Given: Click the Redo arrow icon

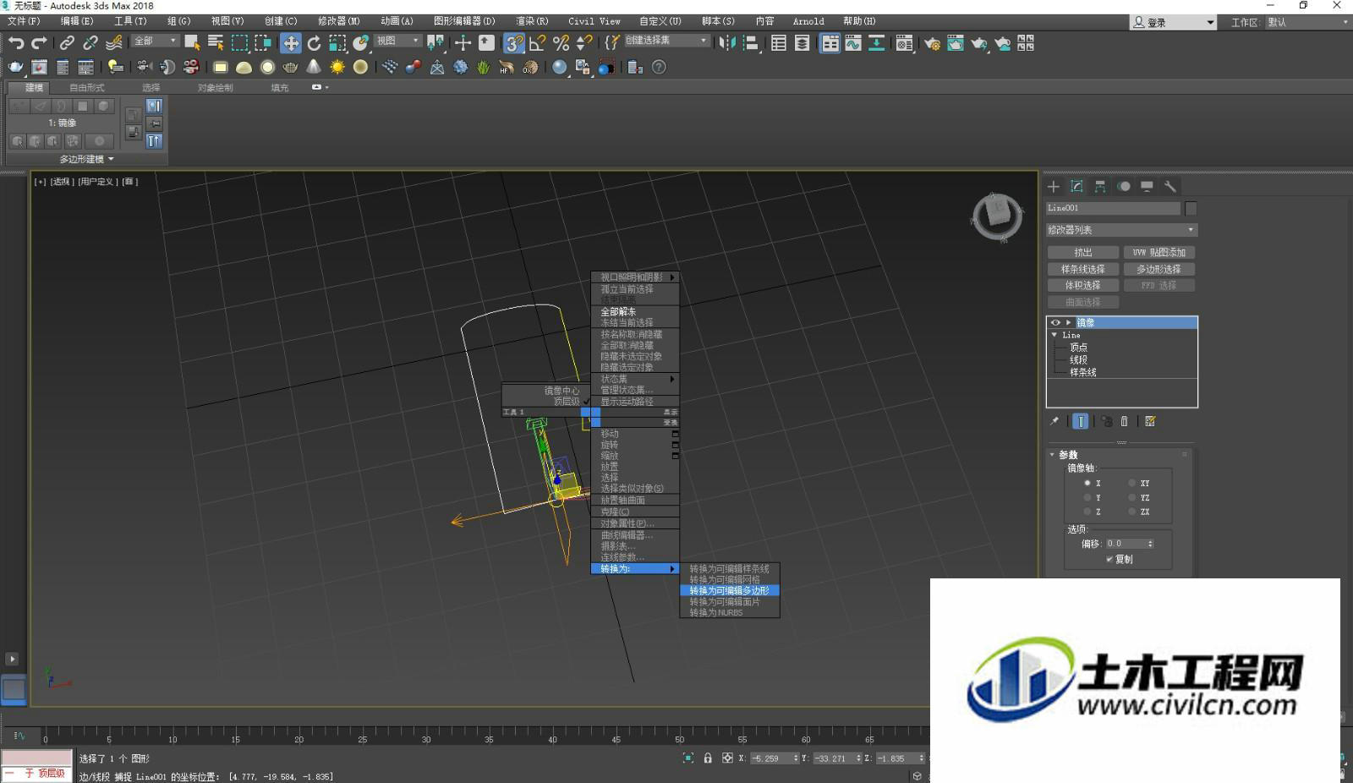Looking at the screenshot, I should click(39, 42).
